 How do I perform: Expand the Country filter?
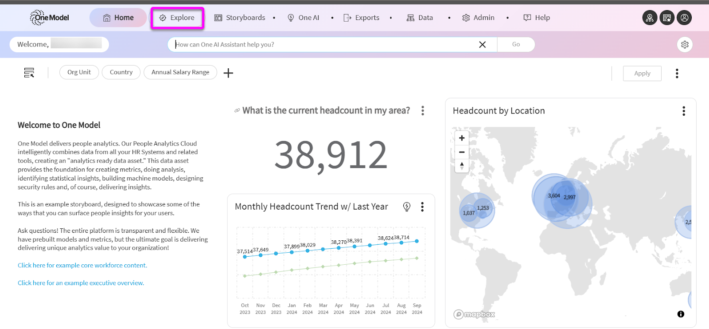tap(121, 72)
